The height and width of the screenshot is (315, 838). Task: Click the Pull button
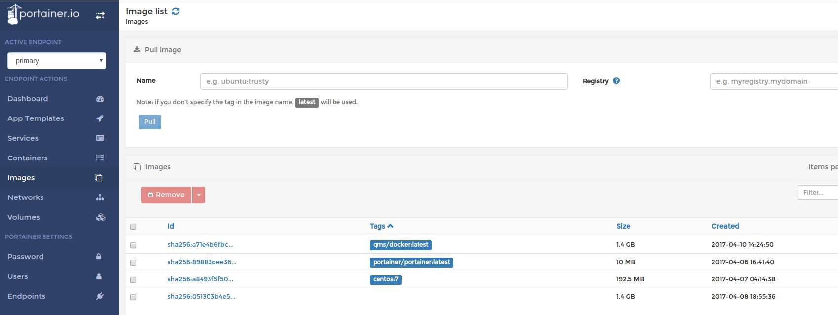(x=150, y=122)
